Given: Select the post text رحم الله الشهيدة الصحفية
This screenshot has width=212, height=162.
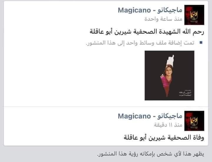Looking at the screenshot, I should coord(169,32).
